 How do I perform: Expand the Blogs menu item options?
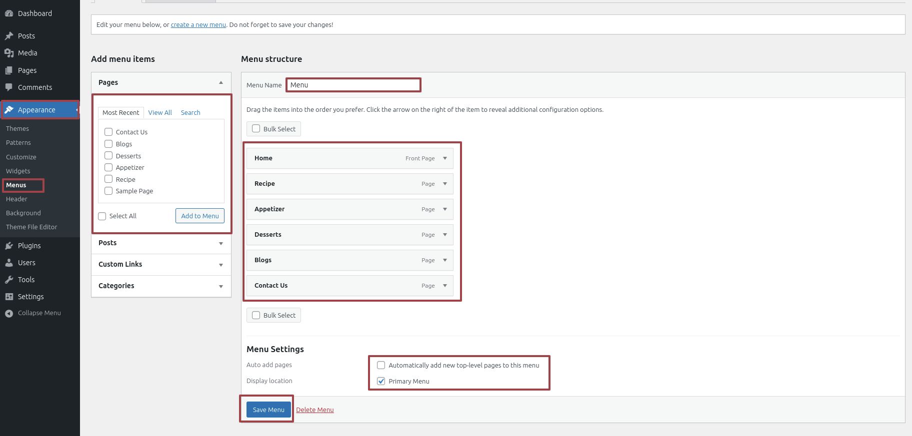point(445,260)
